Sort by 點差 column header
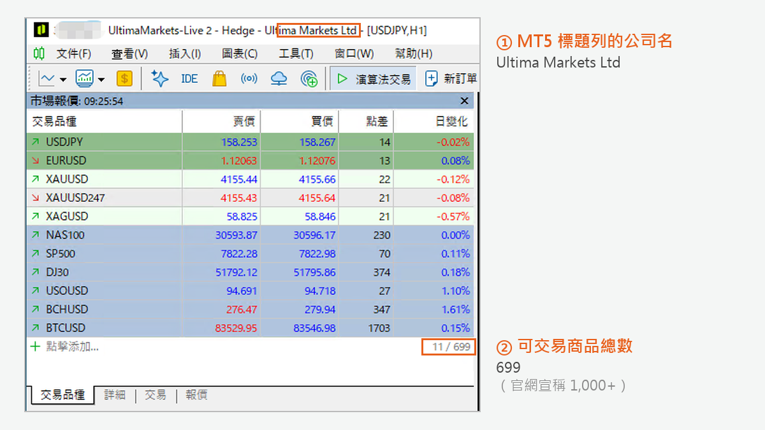This screenshot has height=430, width=765. pyautogui.click(x=366, y=121)
